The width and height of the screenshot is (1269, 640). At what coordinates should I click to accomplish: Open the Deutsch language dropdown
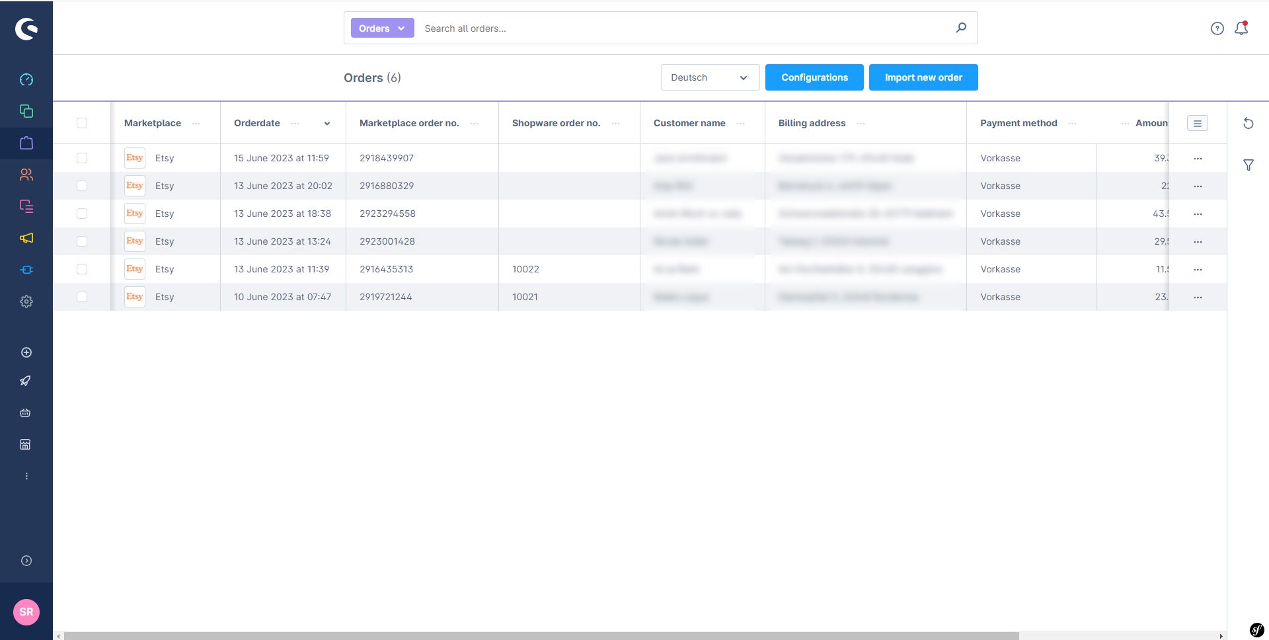pyautogui.click(x=710, y=77)
